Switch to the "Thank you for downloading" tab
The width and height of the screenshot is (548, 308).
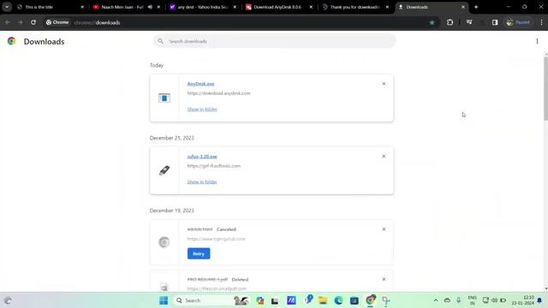click(x=354, y=7)
